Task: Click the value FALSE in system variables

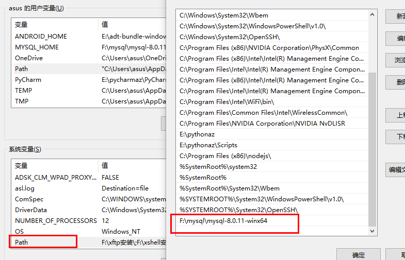Action: 110,178
